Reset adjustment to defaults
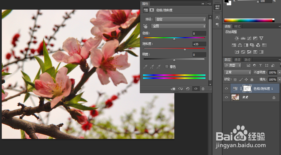The width and height of the screenshot is (281, 155). click(188, 89)
